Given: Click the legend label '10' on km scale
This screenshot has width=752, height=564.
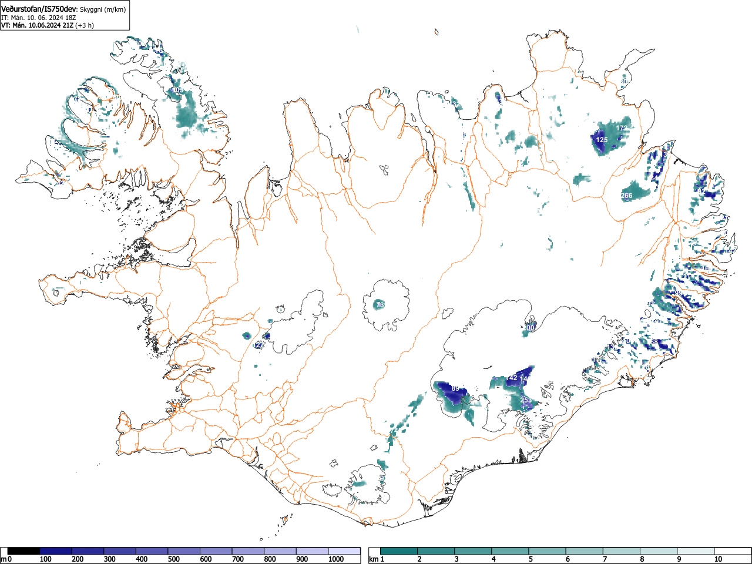Looking at the screenshot, I should click(718, 559).
